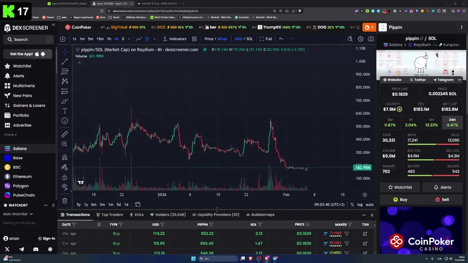Image resolution: width=468 pixels, height=263 pixels.
Task: Set chart interval to 1h
Action: [109, 39]
